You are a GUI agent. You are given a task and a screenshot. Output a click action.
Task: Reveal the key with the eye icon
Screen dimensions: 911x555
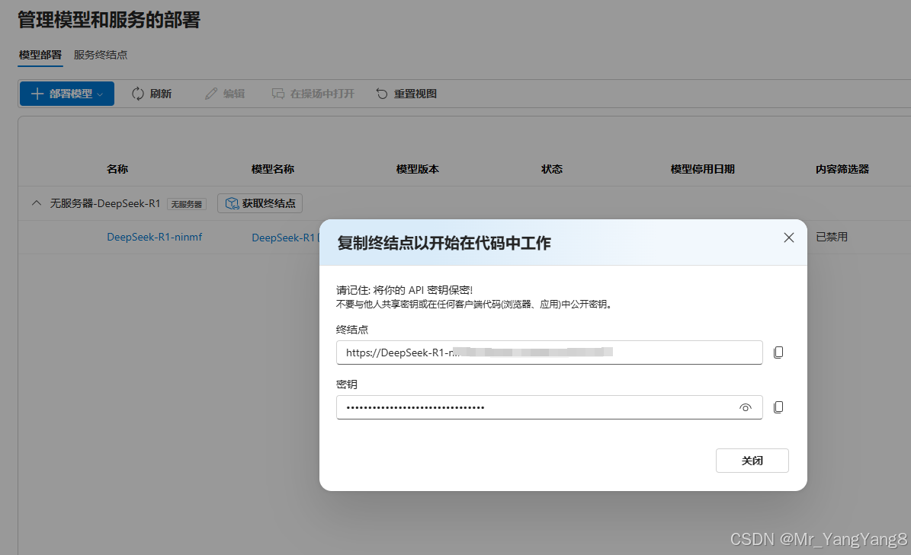(746, 408)
